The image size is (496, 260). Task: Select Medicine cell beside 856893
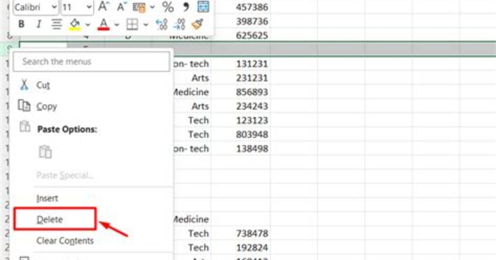coord(192,92)
